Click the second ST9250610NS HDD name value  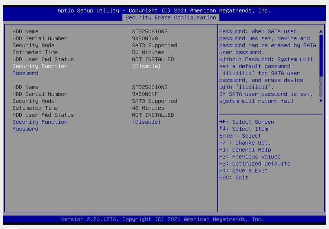click(150, 87)
